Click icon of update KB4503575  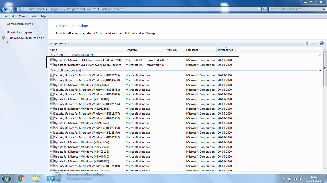click(52, 65)
